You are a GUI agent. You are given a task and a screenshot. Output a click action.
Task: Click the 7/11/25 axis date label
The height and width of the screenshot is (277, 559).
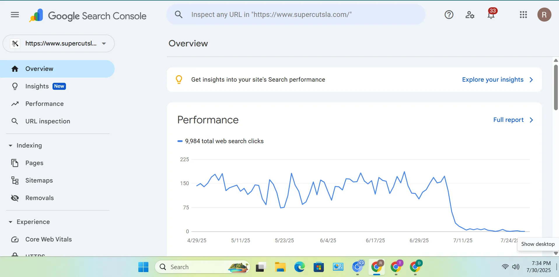(x=463, y=241)
